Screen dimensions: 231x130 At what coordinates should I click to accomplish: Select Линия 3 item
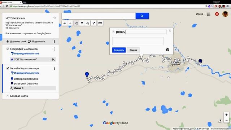tap(33, 88)
